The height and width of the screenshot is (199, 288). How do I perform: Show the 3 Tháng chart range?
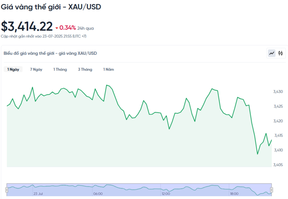(x=85, y=69)
